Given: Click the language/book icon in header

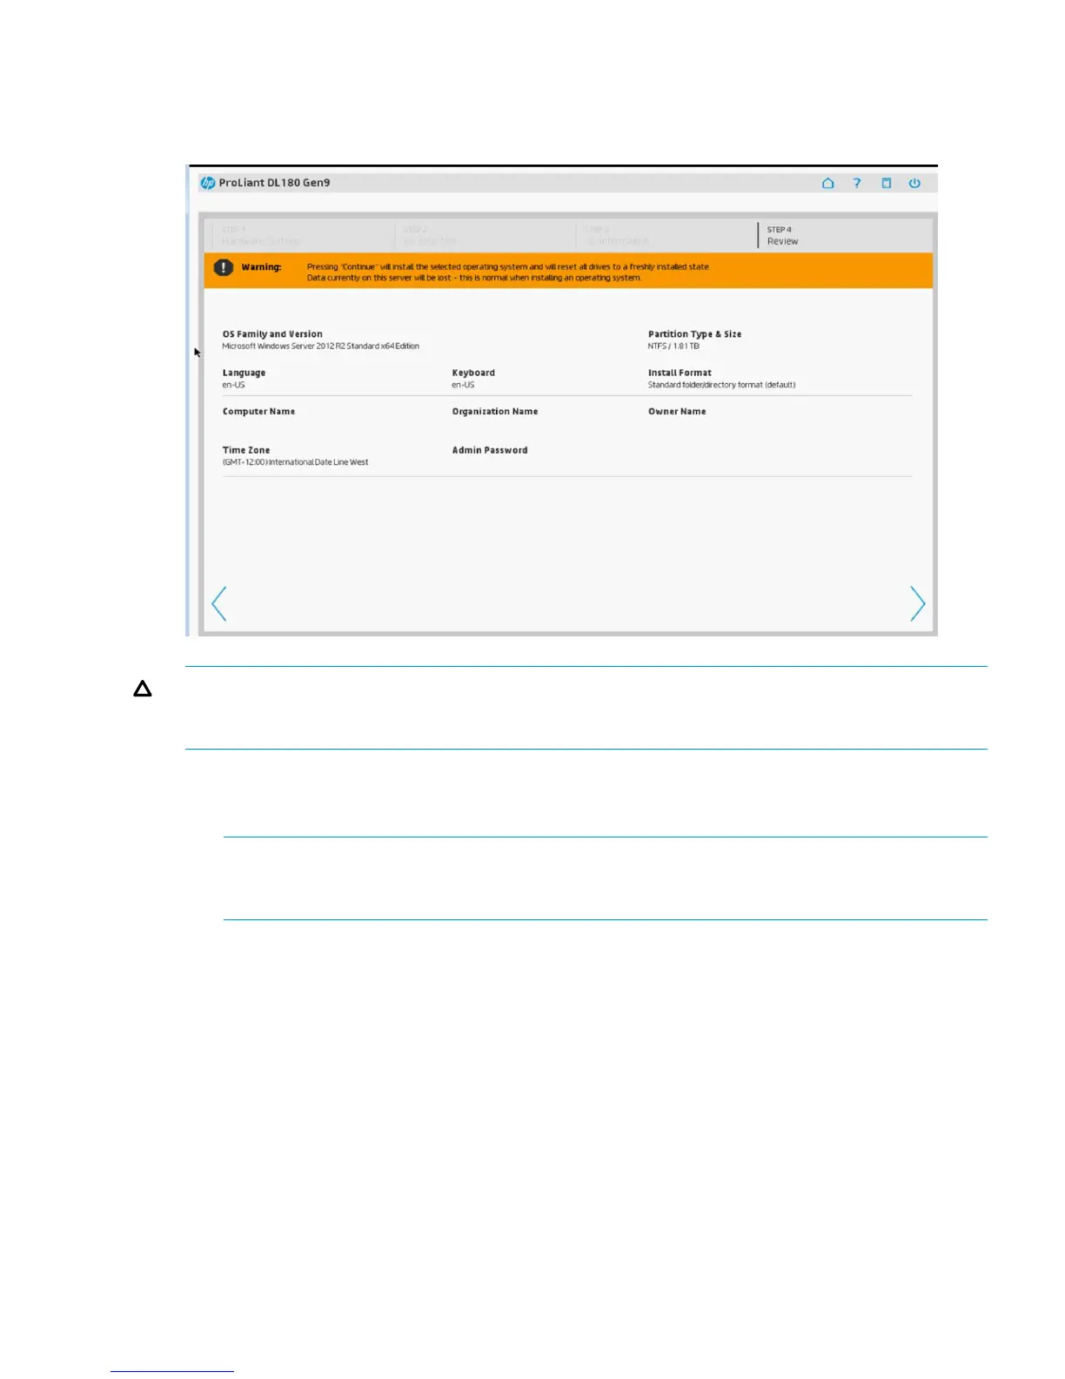Looking at the screenshot, I should tap(886, 183).
